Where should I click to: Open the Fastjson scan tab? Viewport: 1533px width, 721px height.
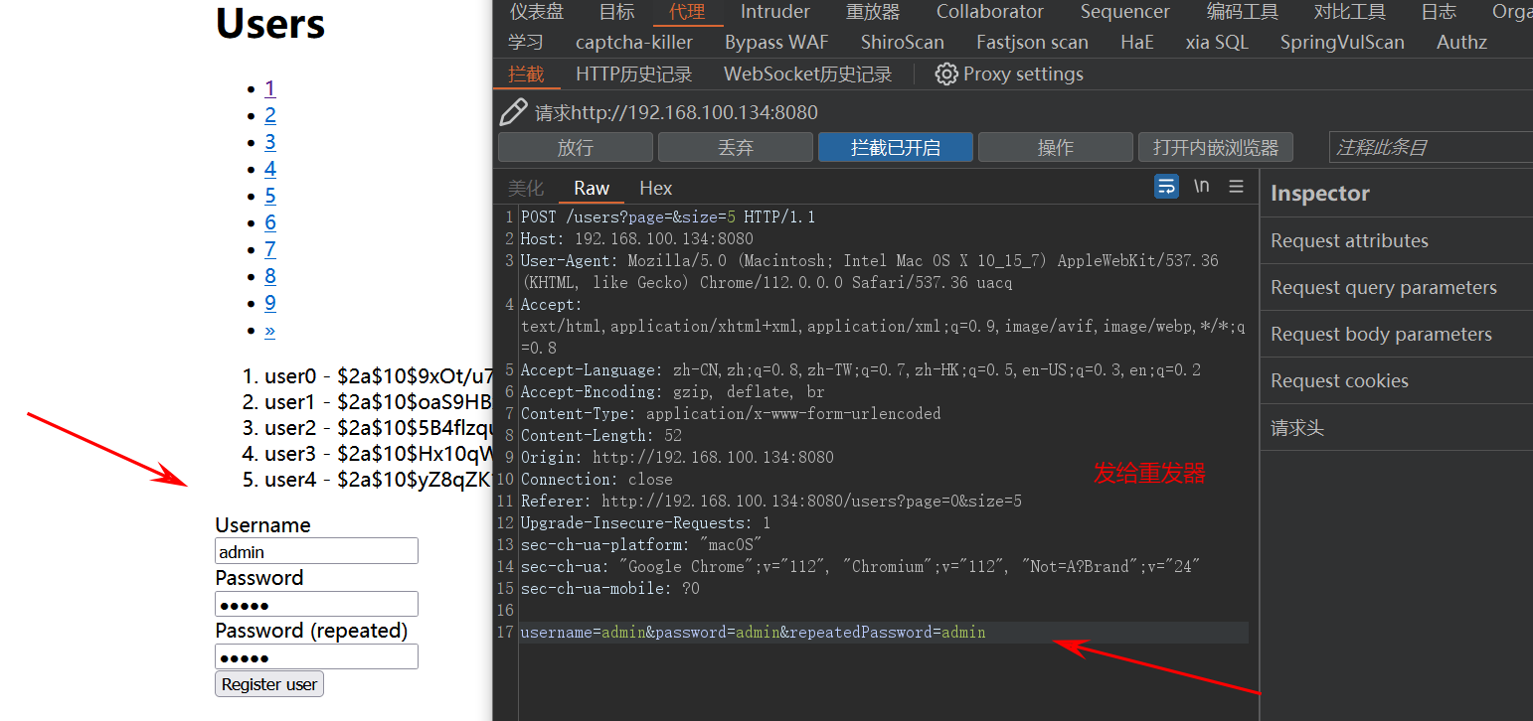1032,43
